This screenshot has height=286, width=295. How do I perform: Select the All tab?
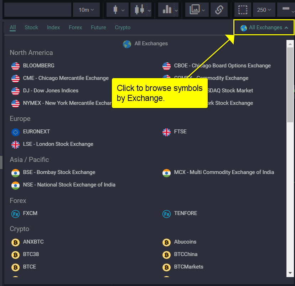click(13, 27)
